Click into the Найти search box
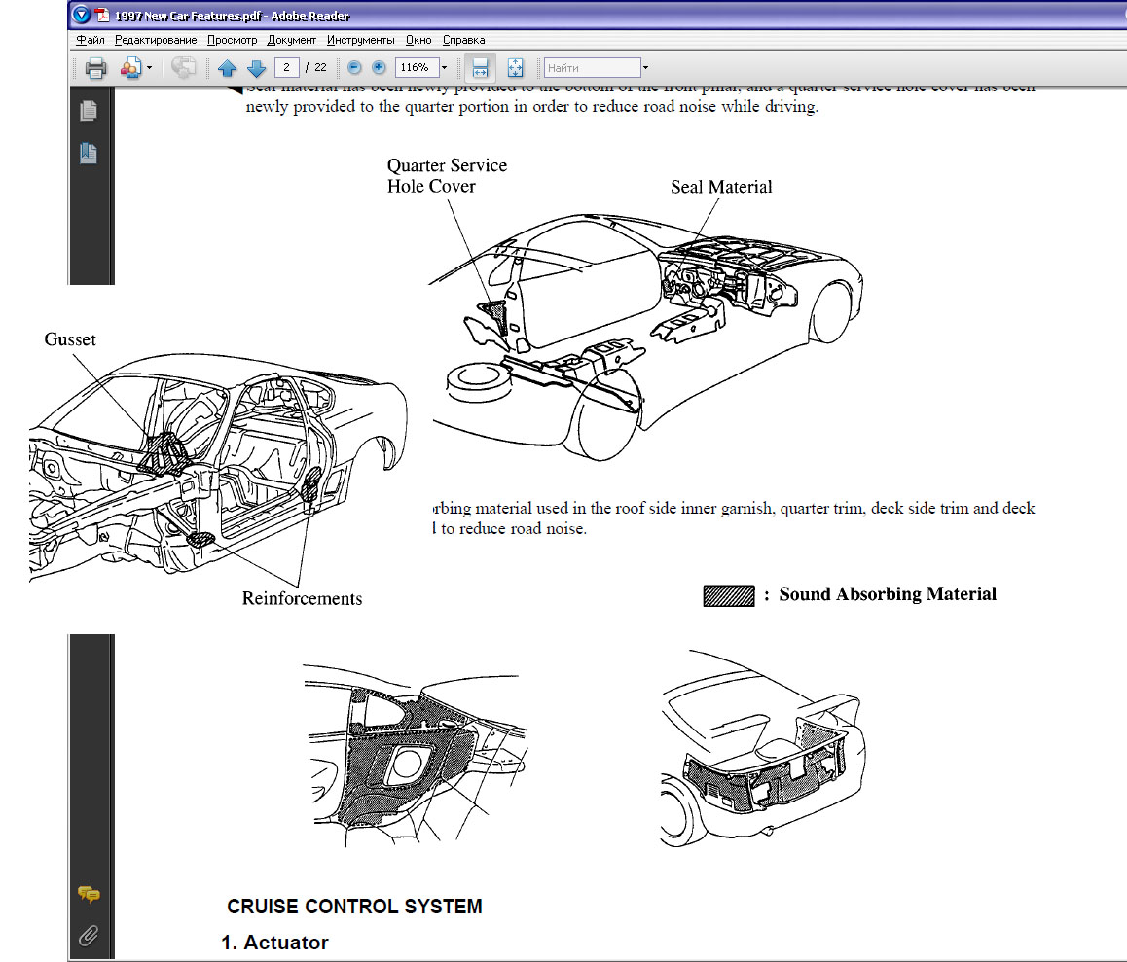The height and width of the screenshot is (962, 1127). click(x=591, y=68)
